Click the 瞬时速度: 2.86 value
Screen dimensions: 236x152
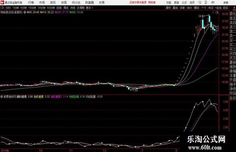(x=25, y=97)
